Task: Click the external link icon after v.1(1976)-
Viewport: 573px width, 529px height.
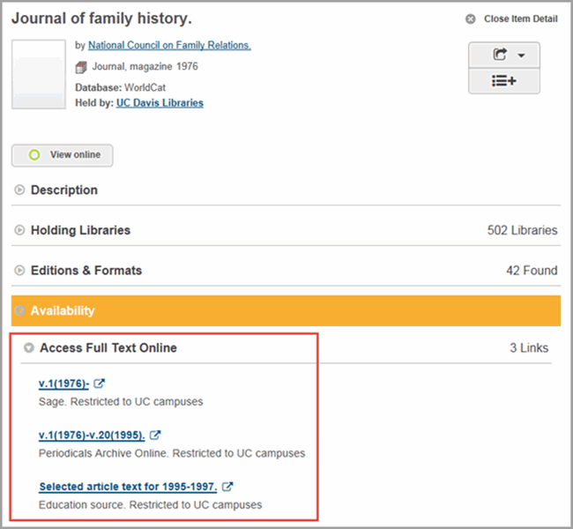Action: tap(100, 384)
